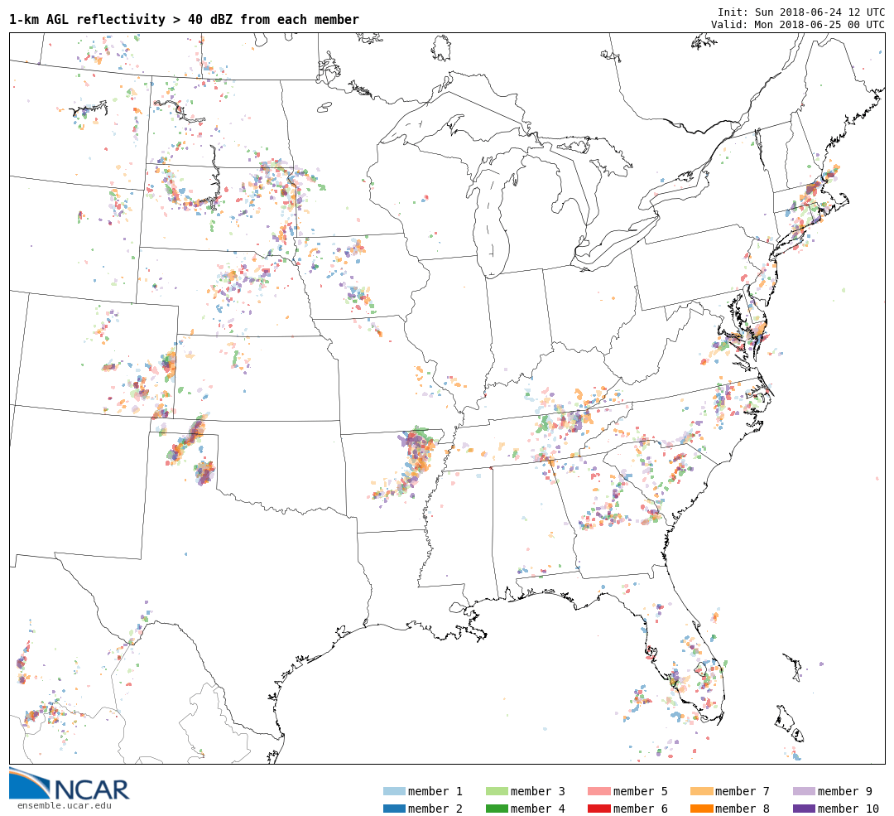Click the member 8 orange swatch
Viewport: 894px width, 816px height.
tap(701, 809)
